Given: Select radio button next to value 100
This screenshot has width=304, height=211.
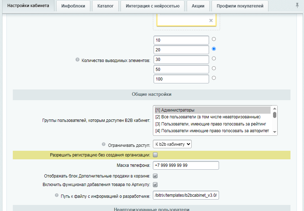Looking at the screenshot, I should tap(214, 78).
